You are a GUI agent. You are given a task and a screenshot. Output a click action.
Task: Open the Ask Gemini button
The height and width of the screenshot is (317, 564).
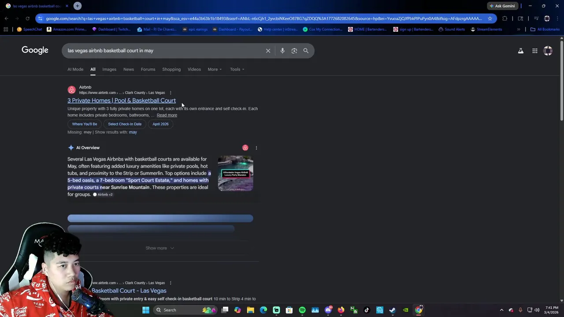(x=502, y=6)
